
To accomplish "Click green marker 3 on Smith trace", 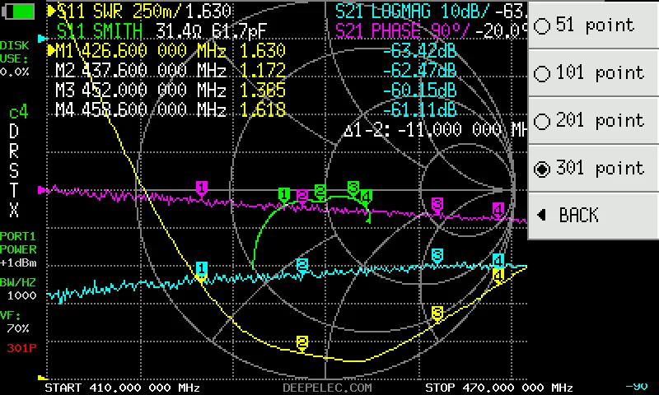I will (353, 188).
